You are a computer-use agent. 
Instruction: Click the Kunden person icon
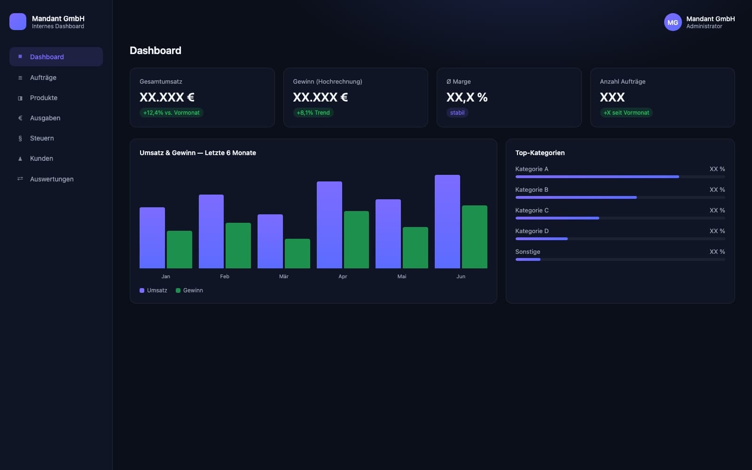pyautogui.click(x=20, y=158)
